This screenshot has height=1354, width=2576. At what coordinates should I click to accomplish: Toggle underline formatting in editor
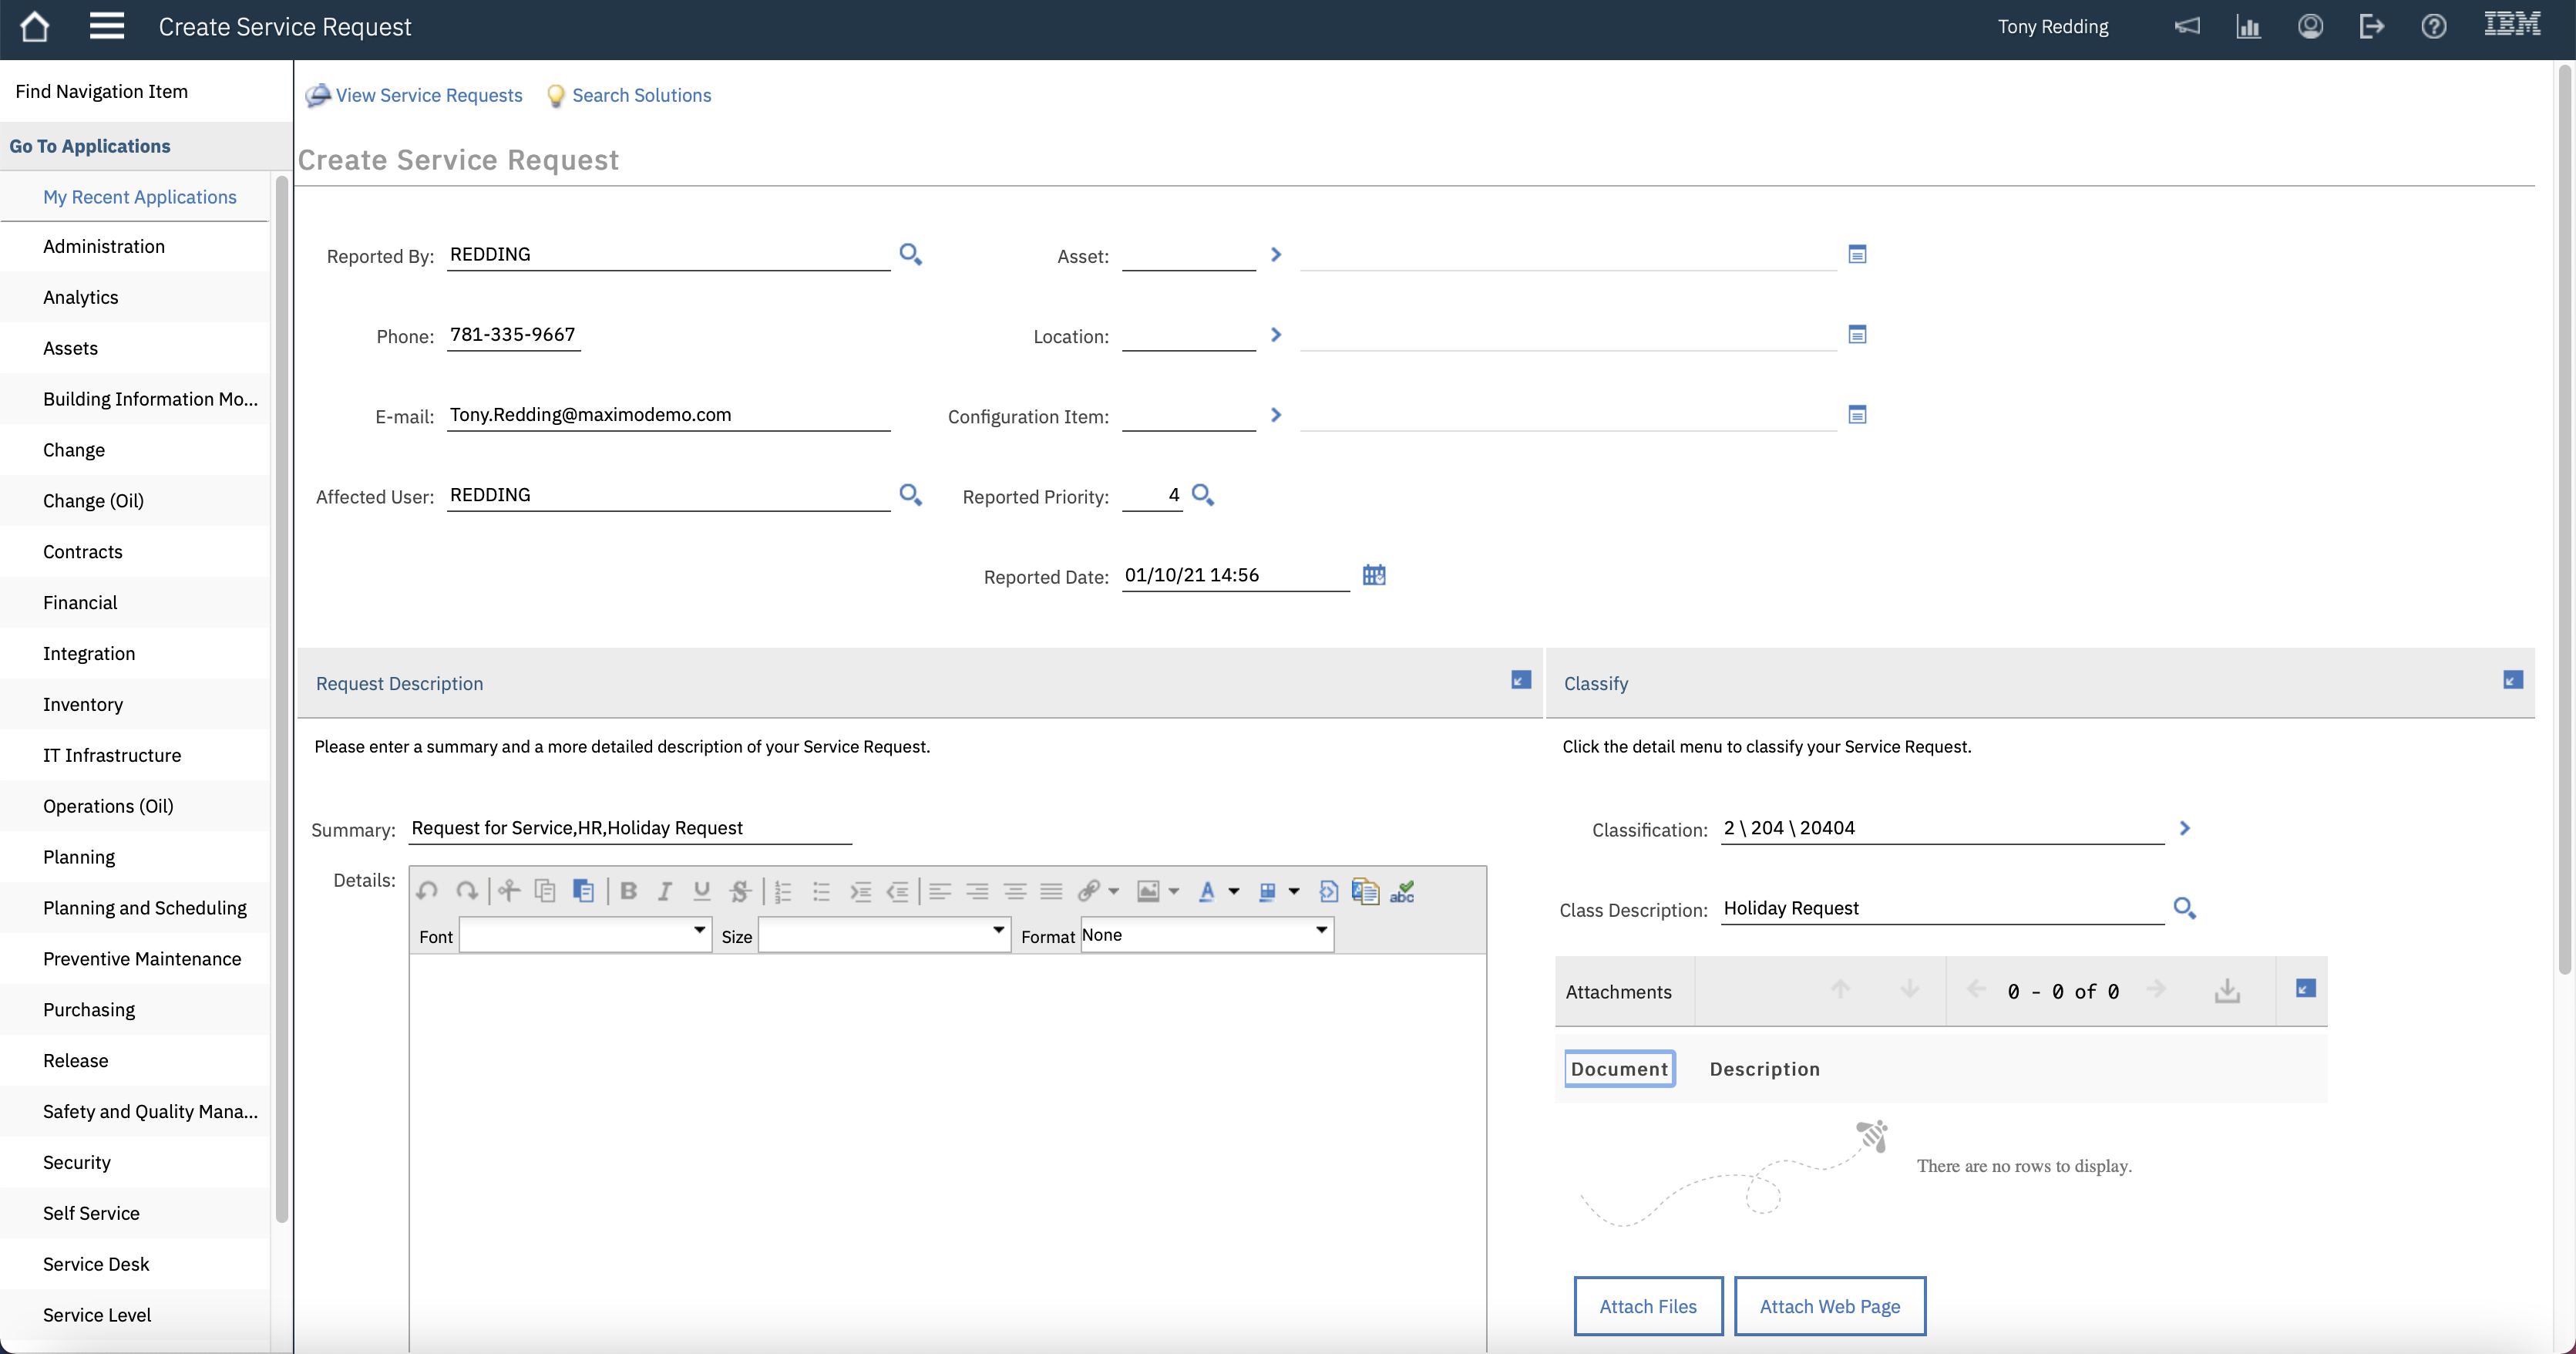point(702,891)
